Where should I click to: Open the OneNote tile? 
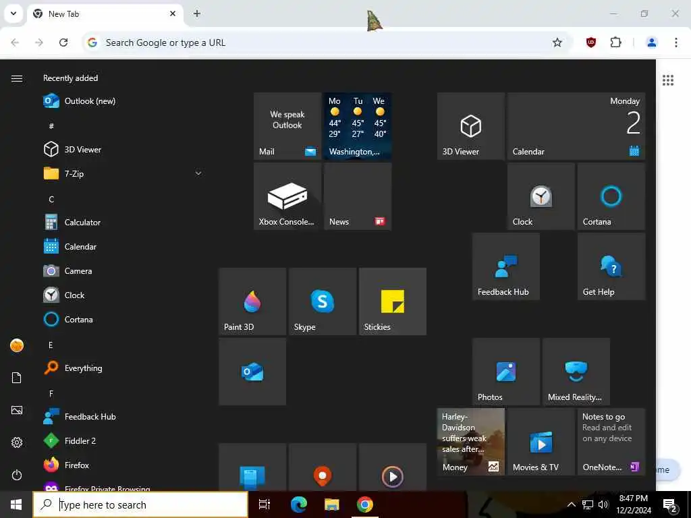(611, 441)
